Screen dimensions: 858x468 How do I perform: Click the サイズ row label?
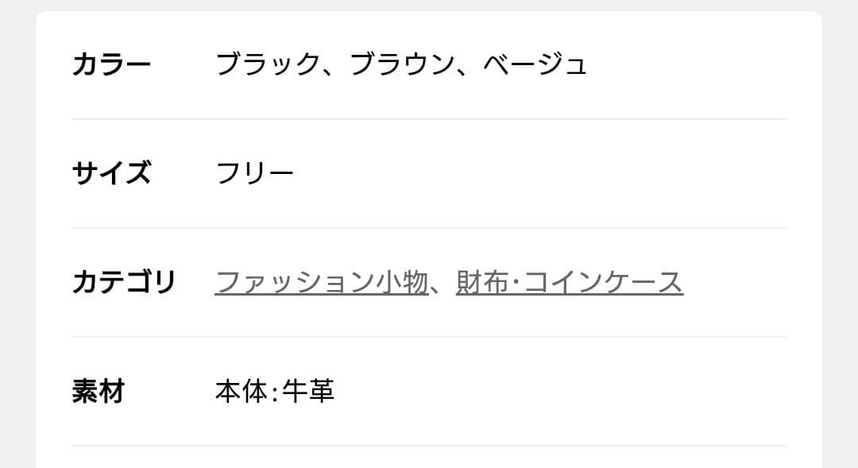(x=111, y=172)
